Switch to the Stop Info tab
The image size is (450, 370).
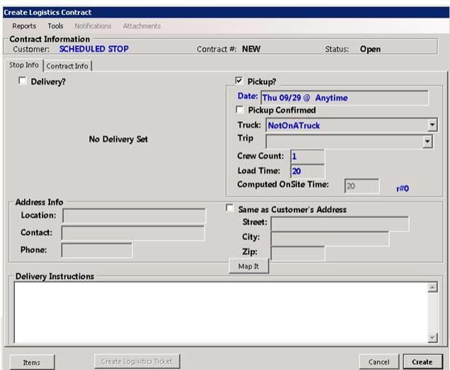[x=24, y=65]
